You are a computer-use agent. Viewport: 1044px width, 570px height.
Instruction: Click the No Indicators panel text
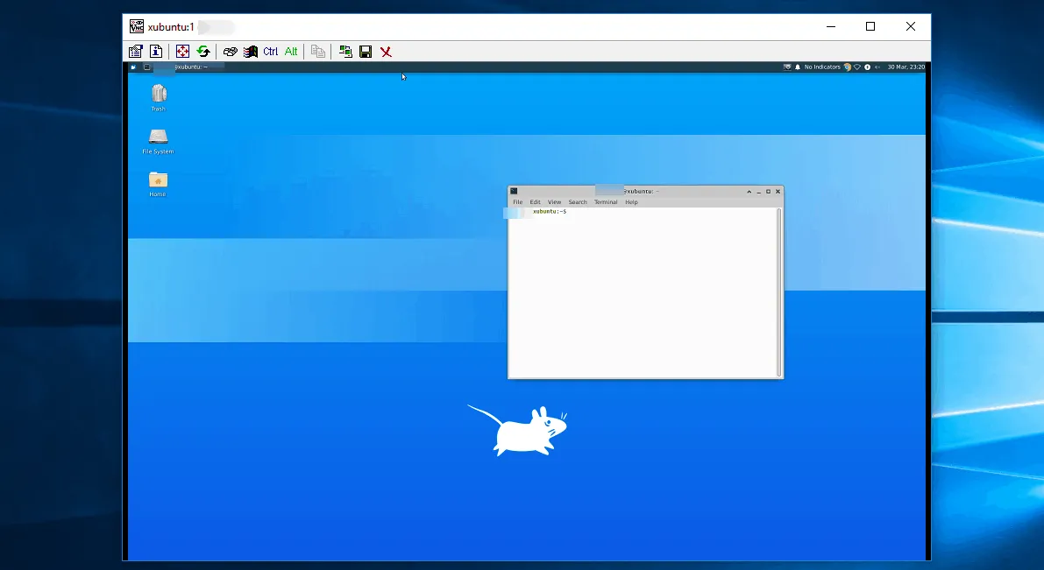pos(822,67)
